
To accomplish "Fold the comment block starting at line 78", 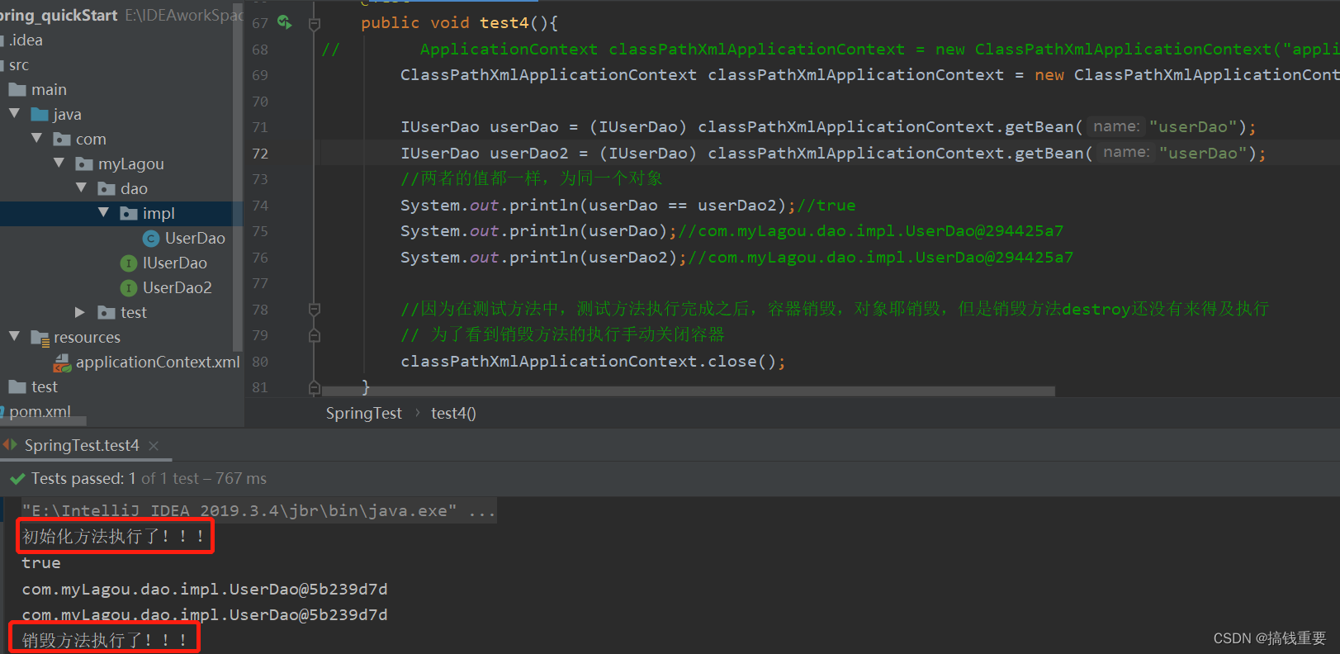I will pyautogui.click(x=315, y=309).
